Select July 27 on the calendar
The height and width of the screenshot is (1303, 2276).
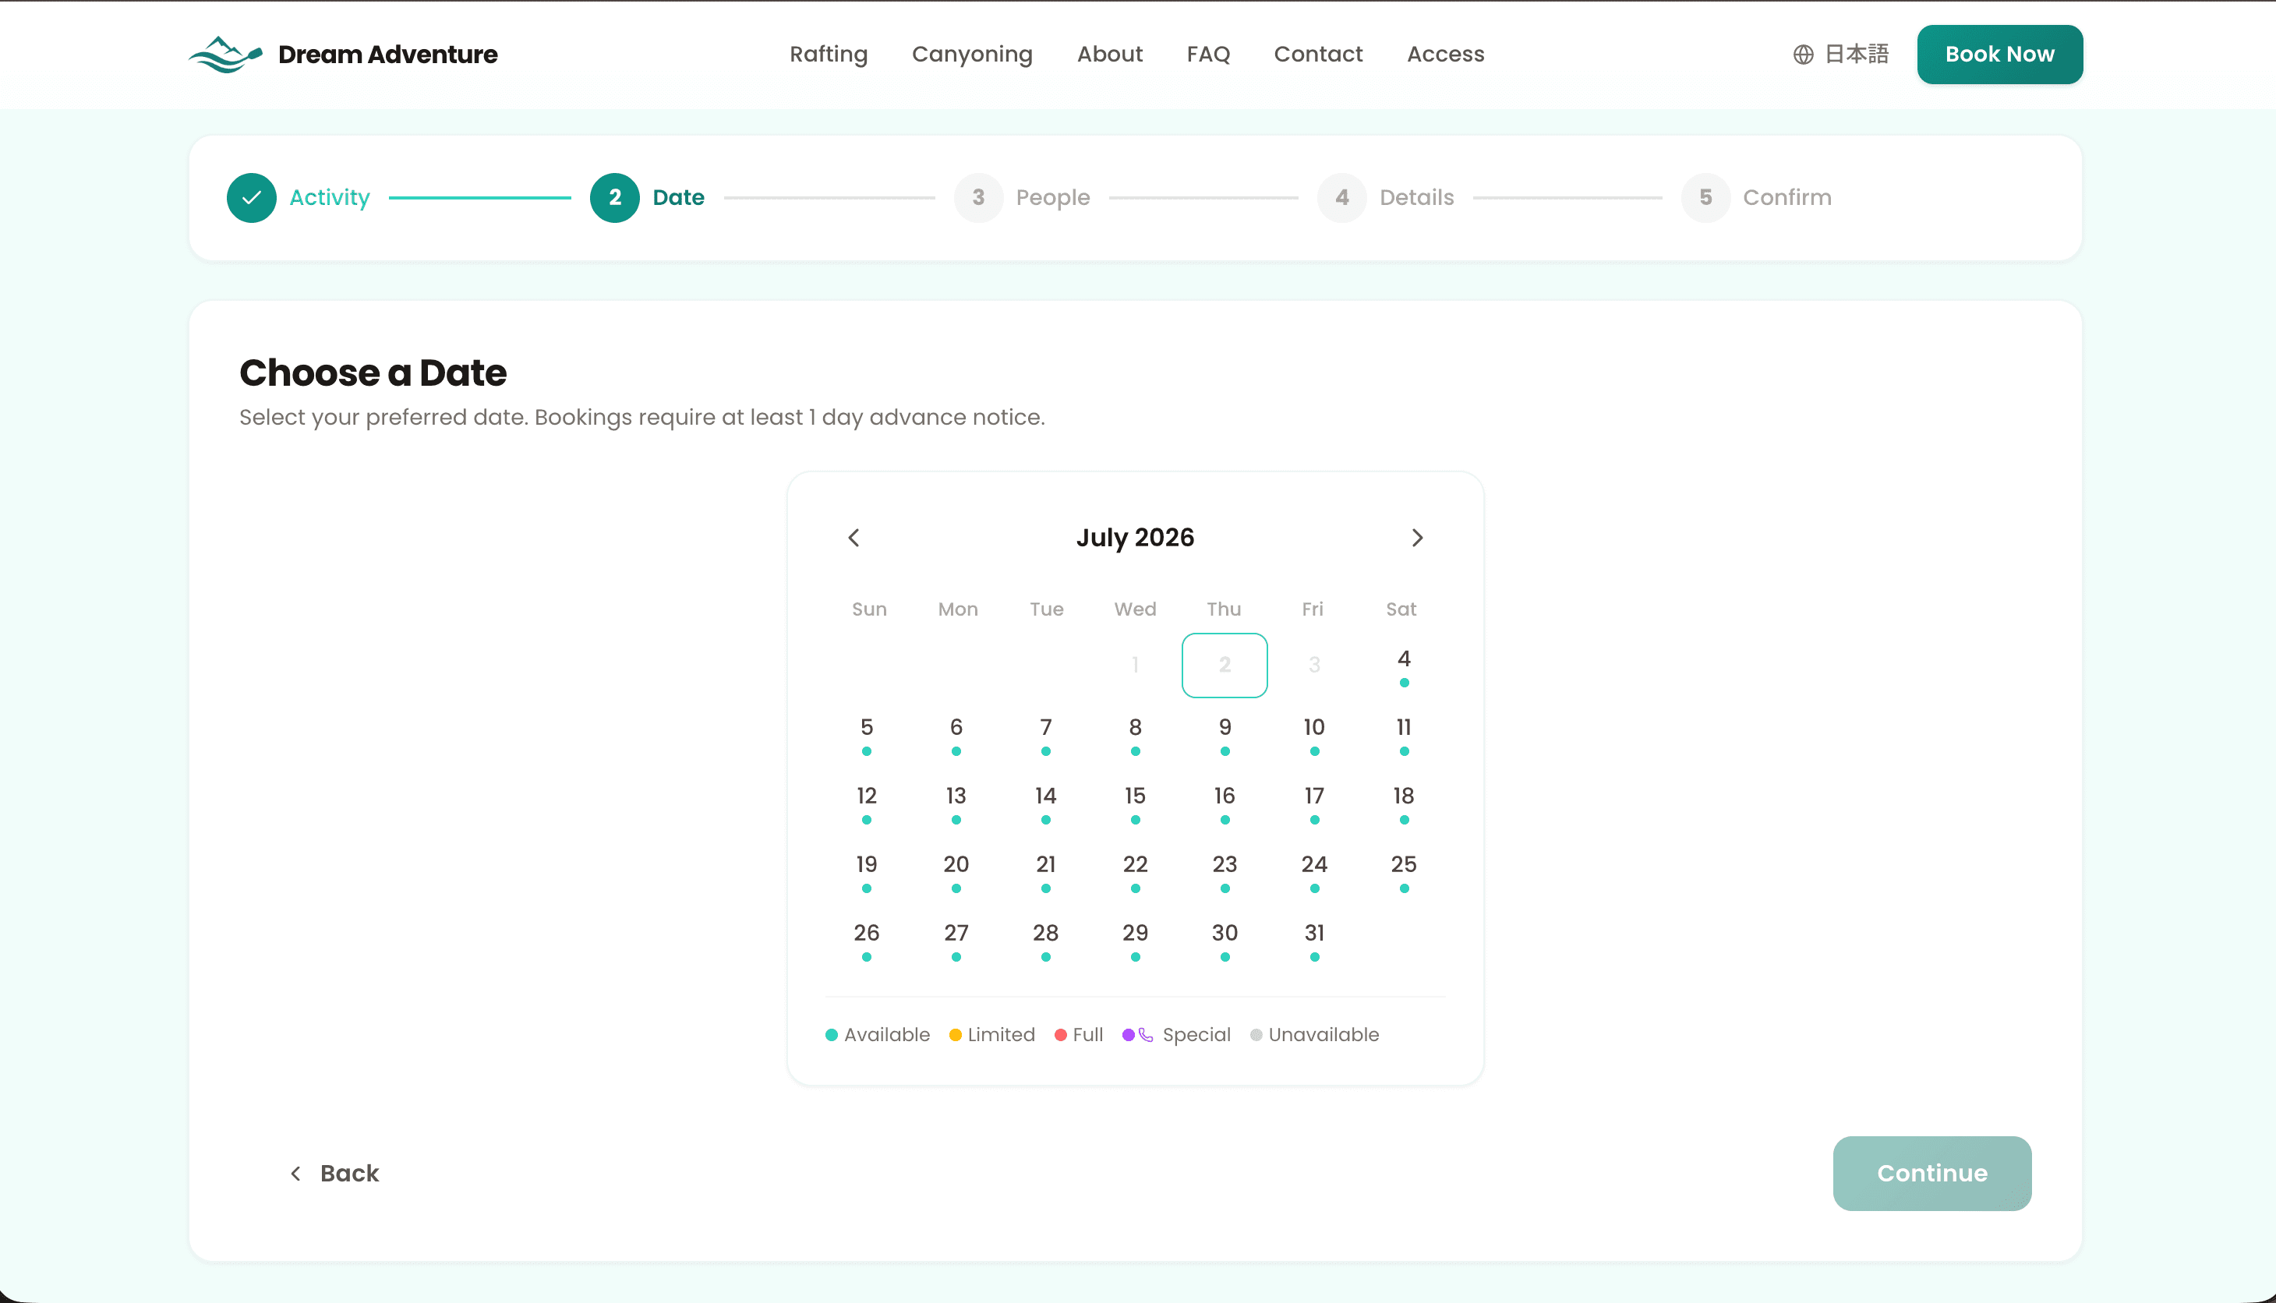pos(956,941)
